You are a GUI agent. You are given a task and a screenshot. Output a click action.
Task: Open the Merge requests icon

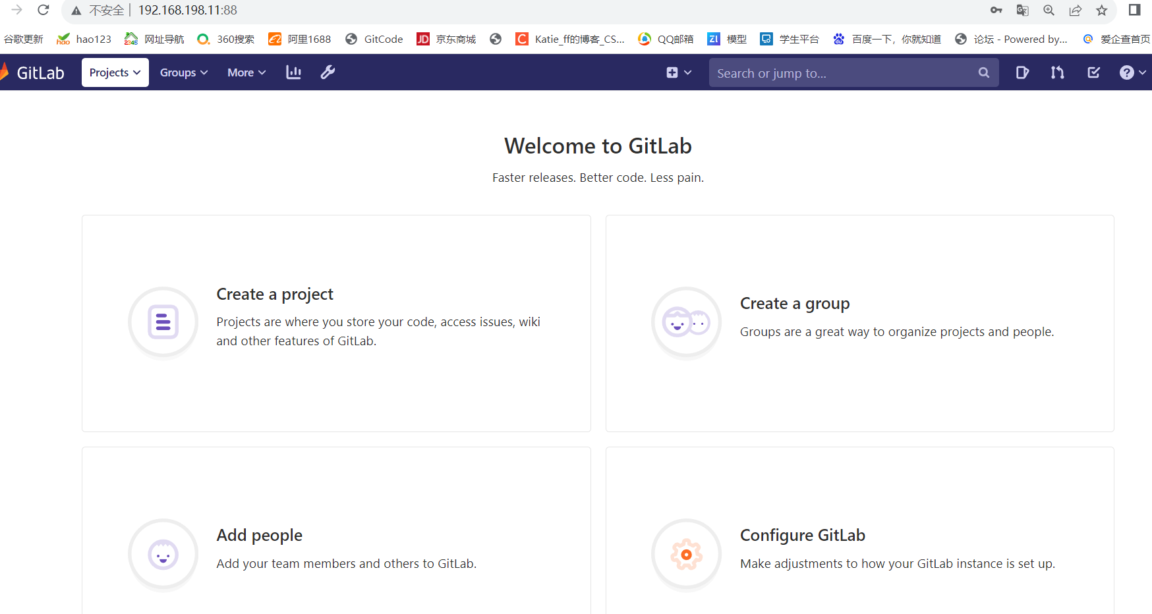point(1058,72)
